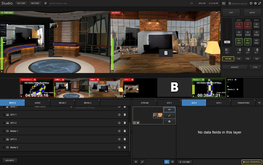Open Studio settings gear at top right
This screenshot has width=263, height=165.
click(256, 3)
